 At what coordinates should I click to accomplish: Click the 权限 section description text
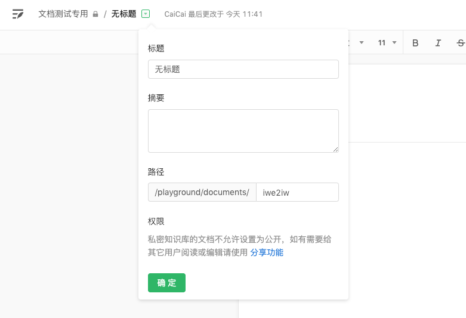[239, 239]
